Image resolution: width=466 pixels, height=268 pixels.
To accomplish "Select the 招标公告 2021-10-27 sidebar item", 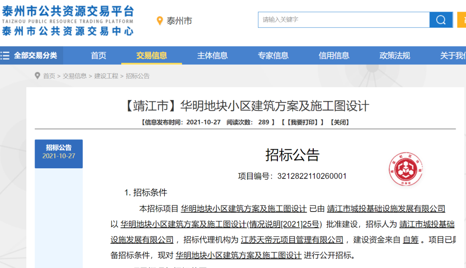I will (x=59, y=154).
